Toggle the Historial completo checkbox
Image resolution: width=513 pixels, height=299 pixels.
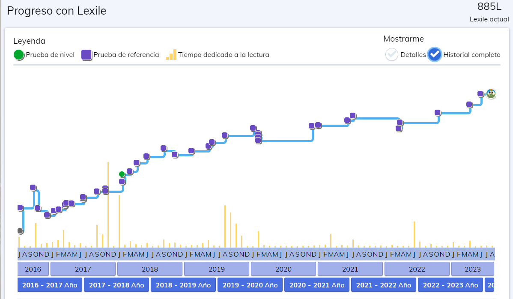click(435, 55)
